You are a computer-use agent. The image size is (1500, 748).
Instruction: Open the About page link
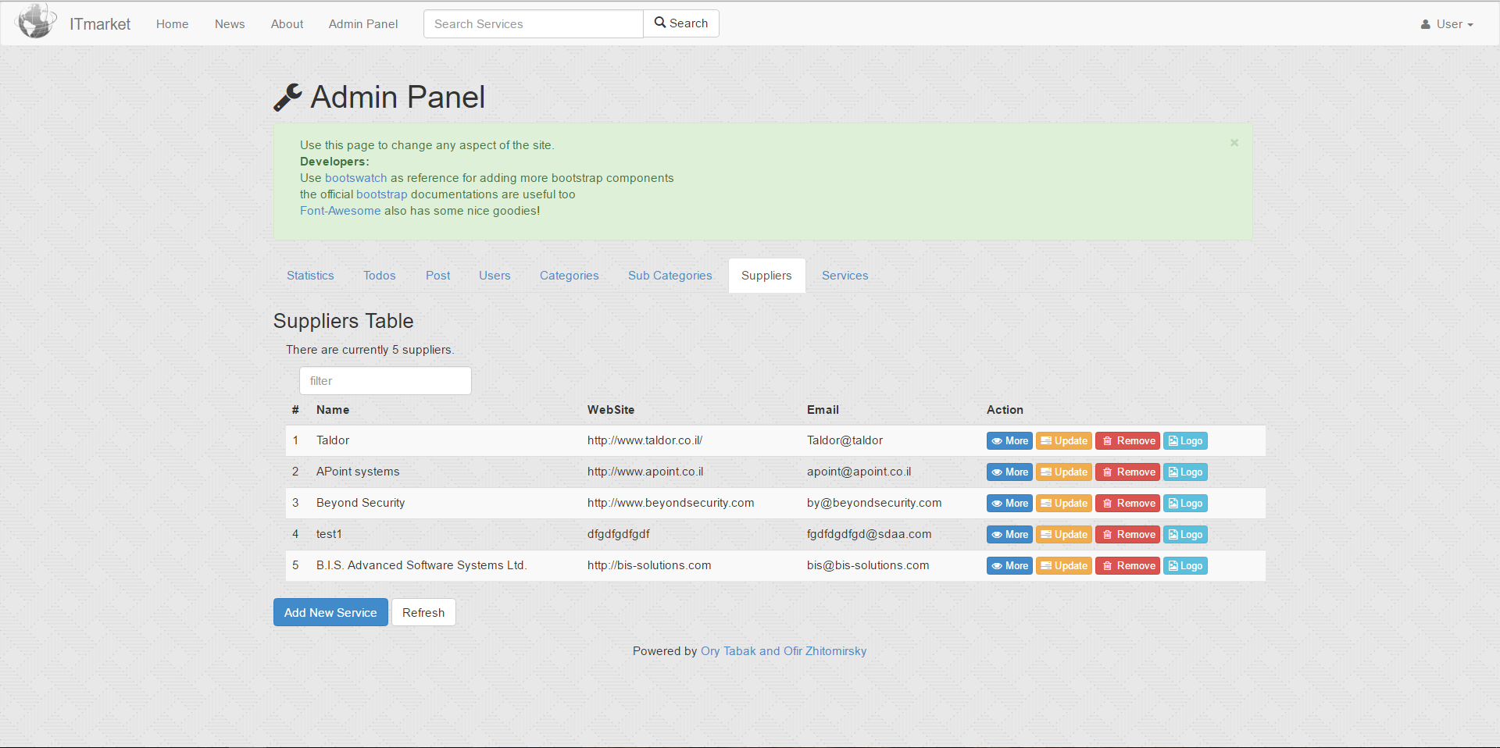[x=287, y=24]
